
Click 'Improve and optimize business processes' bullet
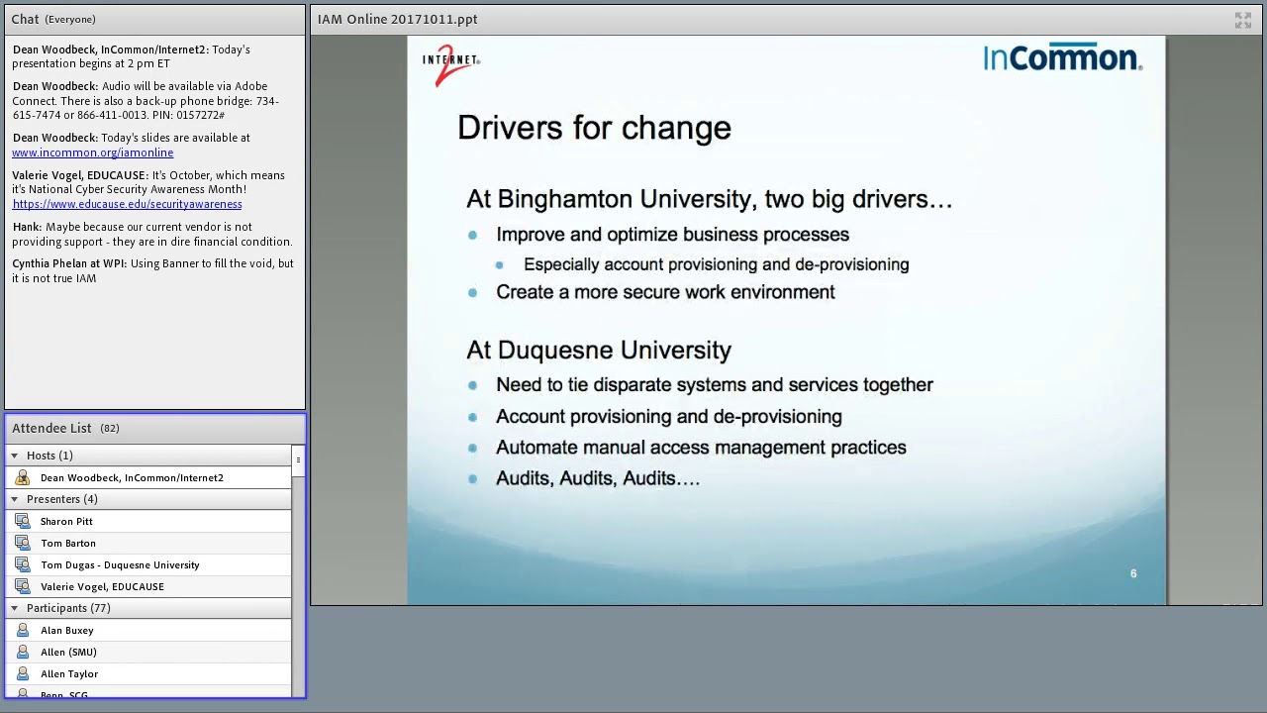pos(672,235)
